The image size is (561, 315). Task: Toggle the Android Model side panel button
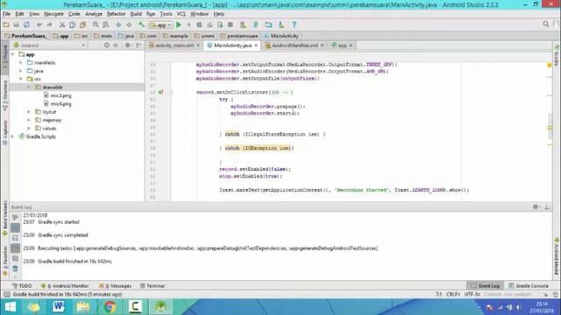(x=557, y=256)
